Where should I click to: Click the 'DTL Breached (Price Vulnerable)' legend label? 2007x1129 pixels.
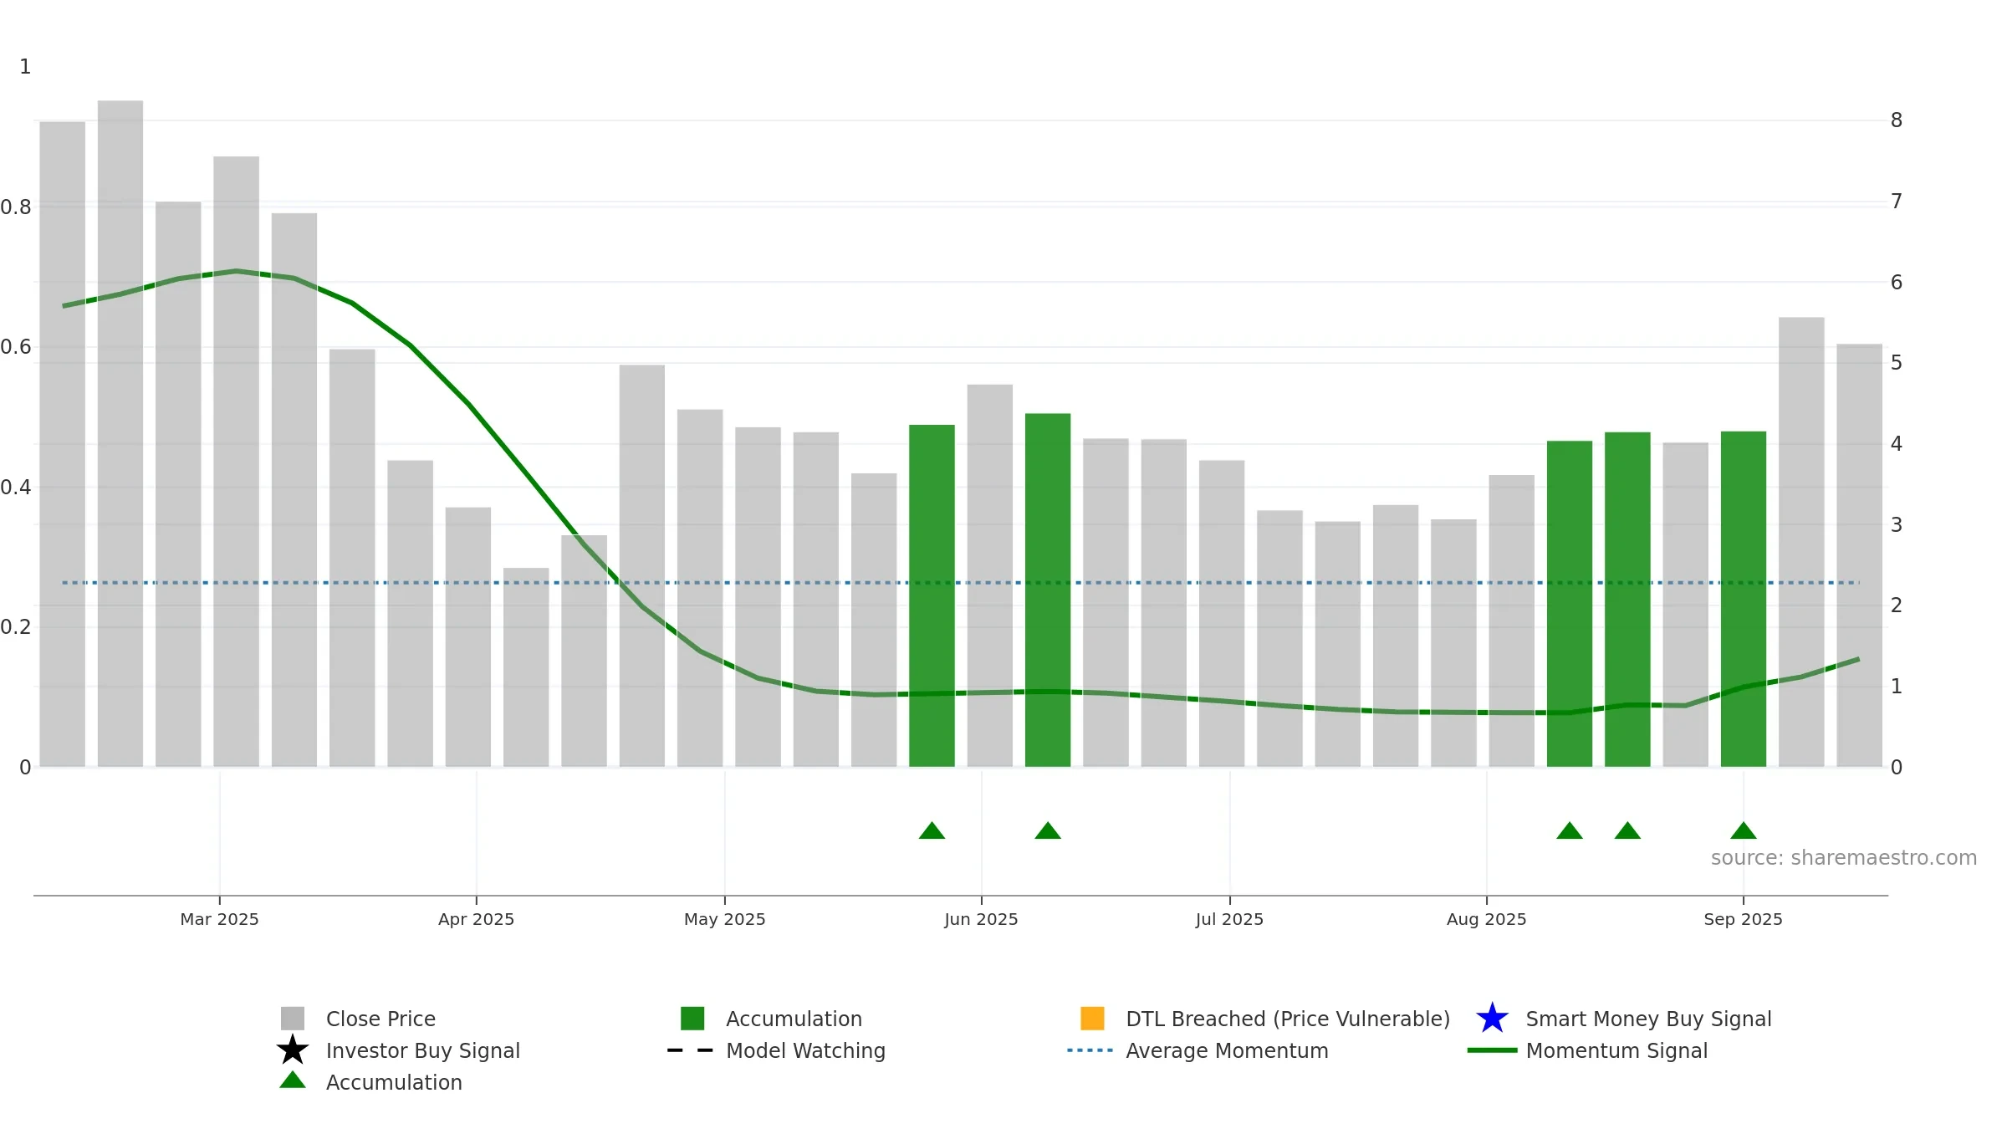(x=1288, y=1019)
